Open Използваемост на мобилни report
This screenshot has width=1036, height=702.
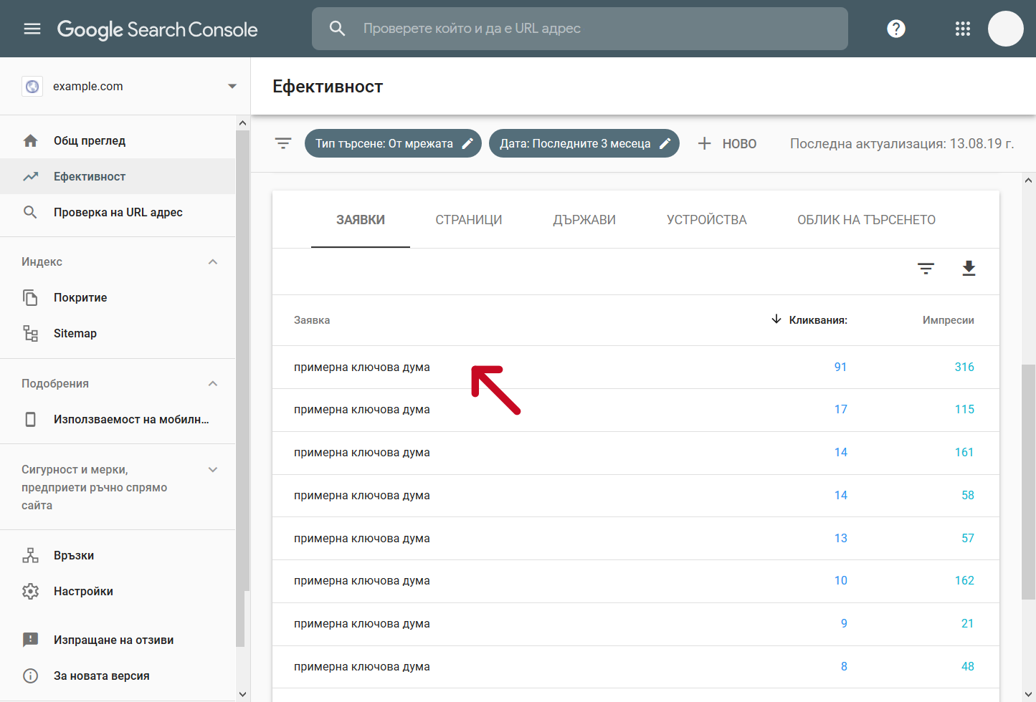tap(118, 420)
